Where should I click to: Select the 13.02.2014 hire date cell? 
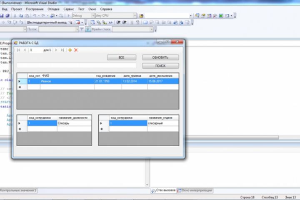pos(135,81)
